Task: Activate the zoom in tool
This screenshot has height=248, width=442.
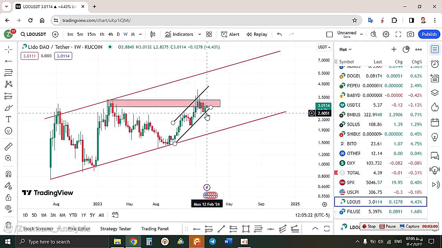Action: click(9, 158)
